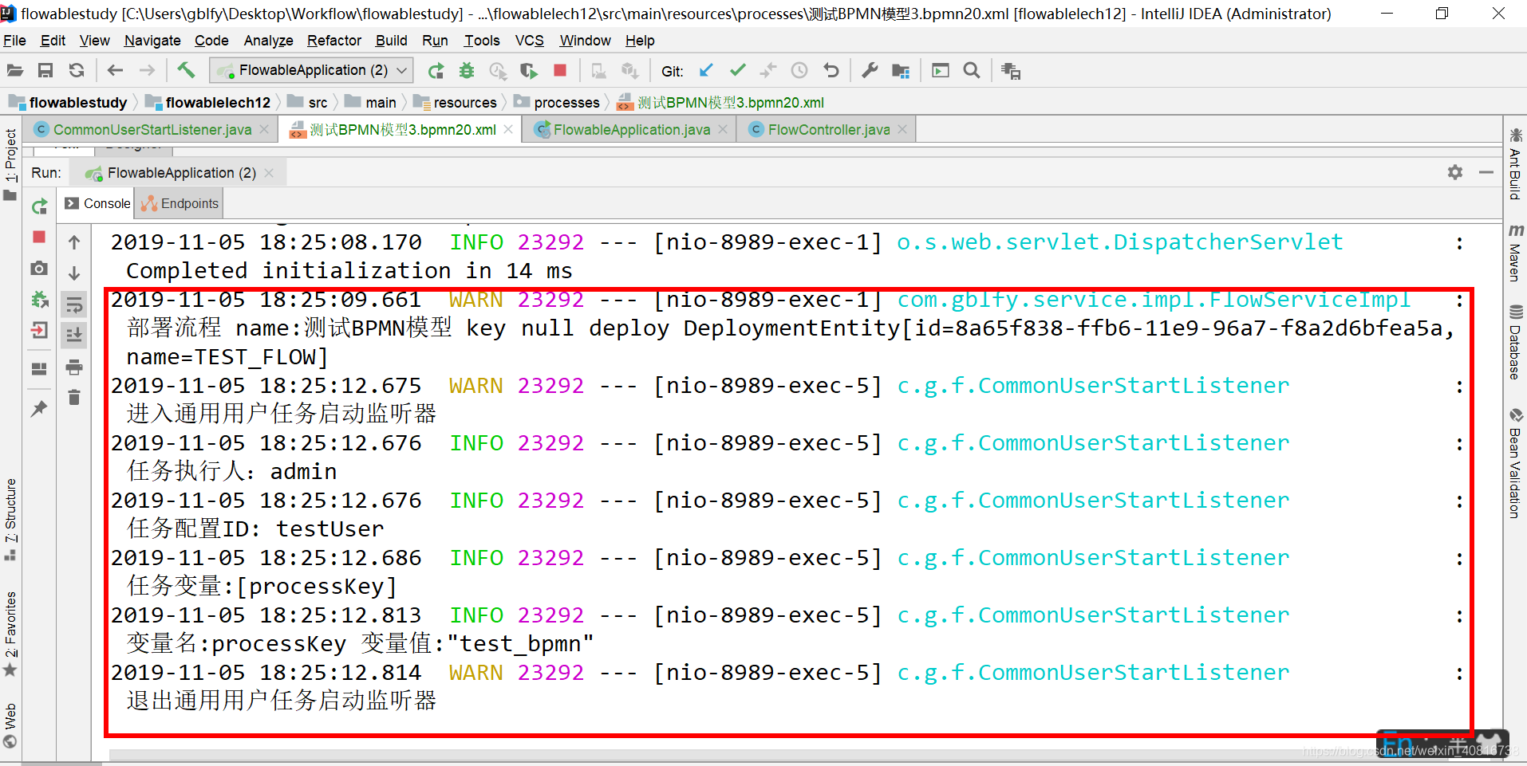Update project from Git with the blue arrow
1527x766 pixels.
point(706,70)
